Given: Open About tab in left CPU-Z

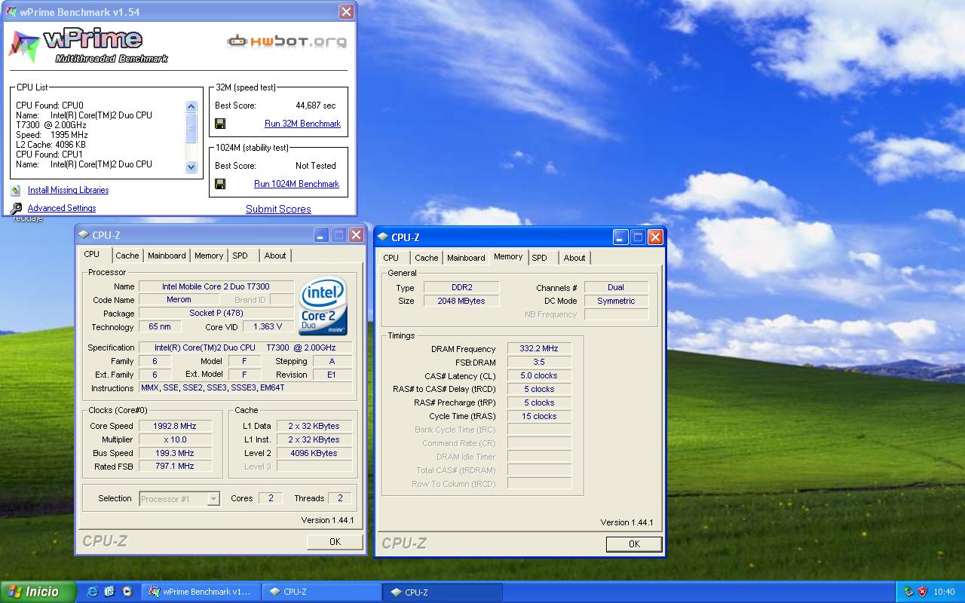Looking at the screenshot, I should tap(275, 256).
